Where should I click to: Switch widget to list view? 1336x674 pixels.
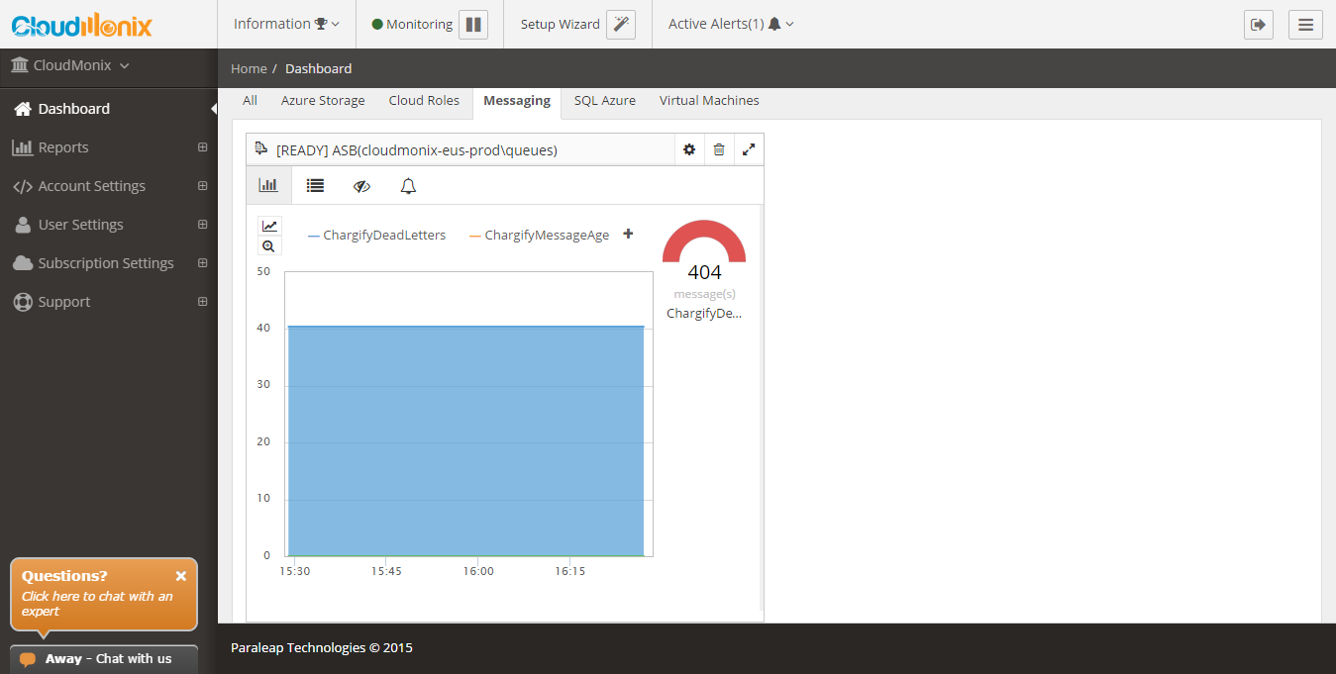coord(315,185)
